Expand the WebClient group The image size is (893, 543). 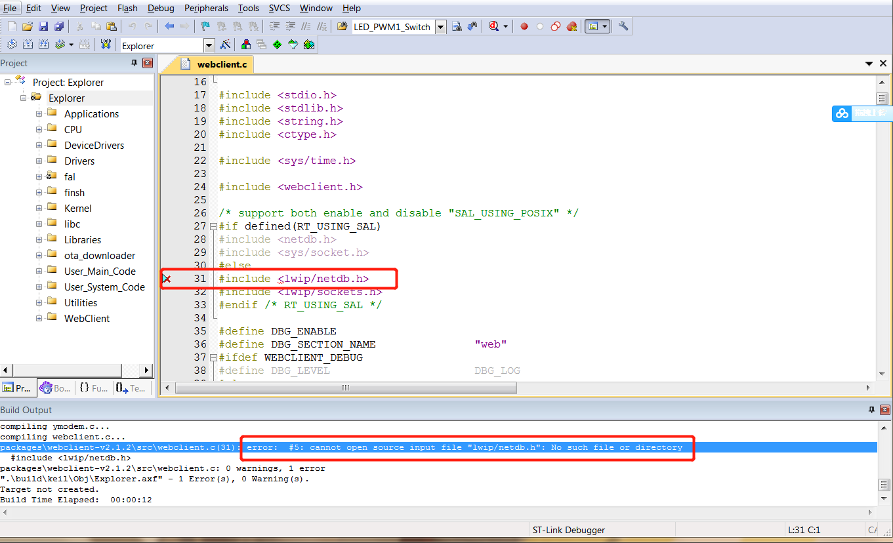click(x=39, y=318)
